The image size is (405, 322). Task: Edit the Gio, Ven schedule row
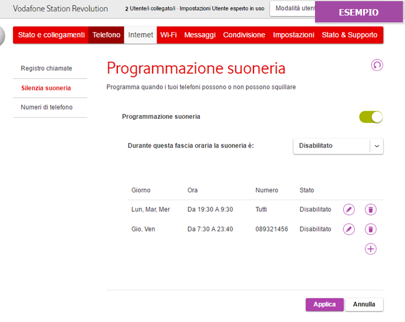coord(349,229)
